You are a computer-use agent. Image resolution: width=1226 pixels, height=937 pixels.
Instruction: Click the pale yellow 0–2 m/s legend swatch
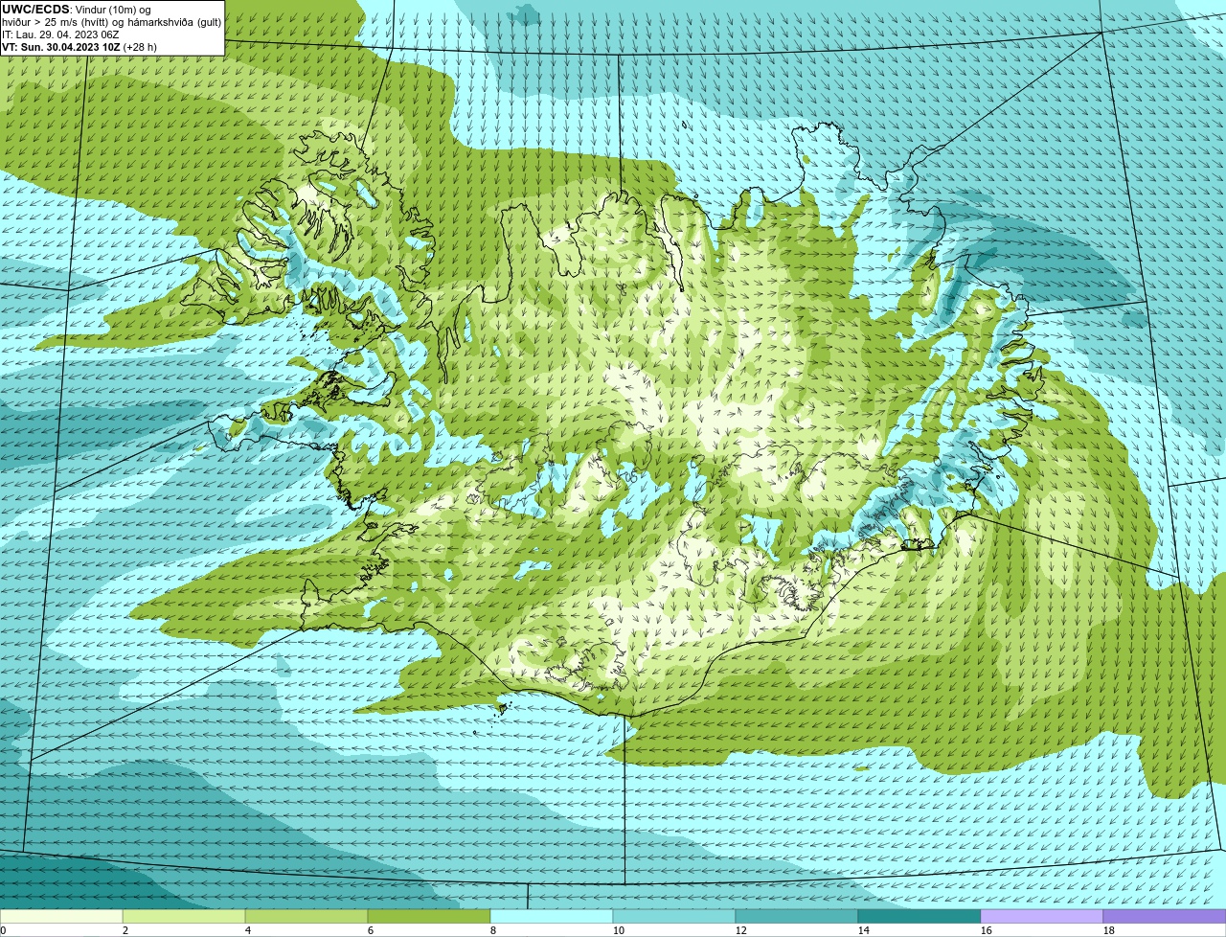click(61, 917)
